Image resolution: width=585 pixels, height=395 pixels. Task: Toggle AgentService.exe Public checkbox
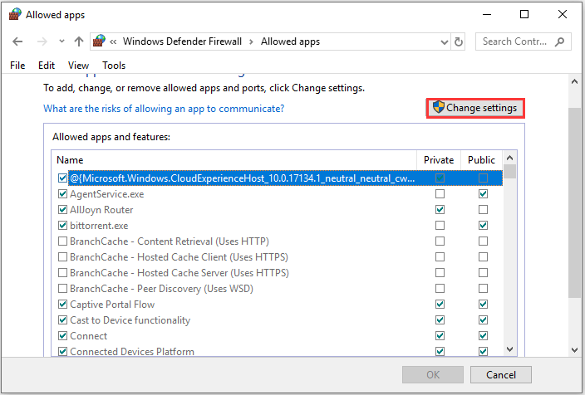tap(483, 194)
